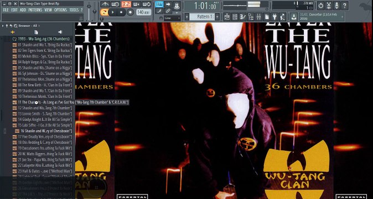This screenshot has width=373, height=199.
Task: Collapse the 1993 Wu-Tang 36 Chambers folder
Action: coord(40,39)
